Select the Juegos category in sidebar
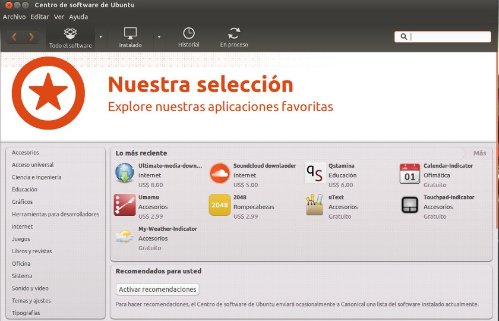The height and width of the screenshot is (321, 499). [21, 239]
